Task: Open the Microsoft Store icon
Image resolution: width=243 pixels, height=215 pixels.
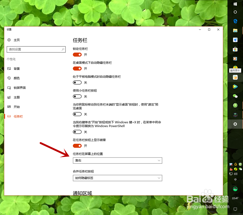Action: tap(235, 49)
